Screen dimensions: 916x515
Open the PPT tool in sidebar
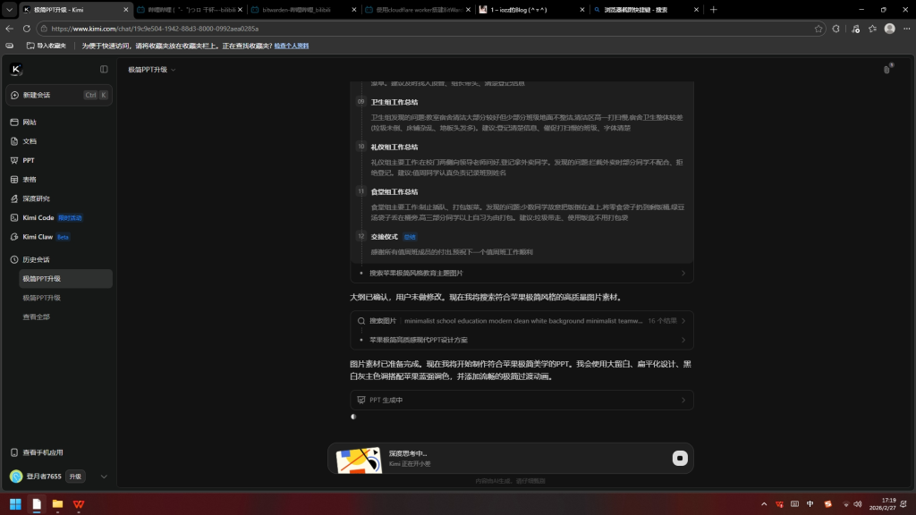(29, 160)
